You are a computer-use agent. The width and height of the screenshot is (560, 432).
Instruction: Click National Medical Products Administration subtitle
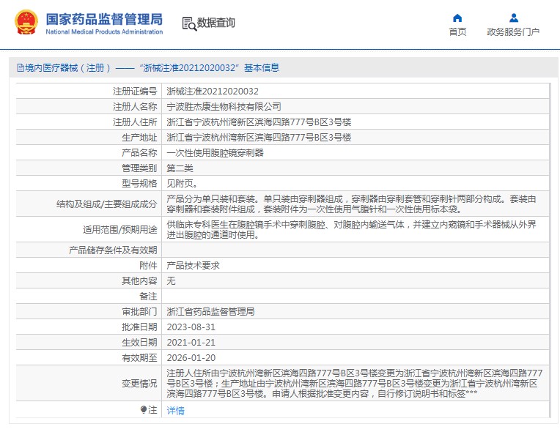[x=104, y=31]
